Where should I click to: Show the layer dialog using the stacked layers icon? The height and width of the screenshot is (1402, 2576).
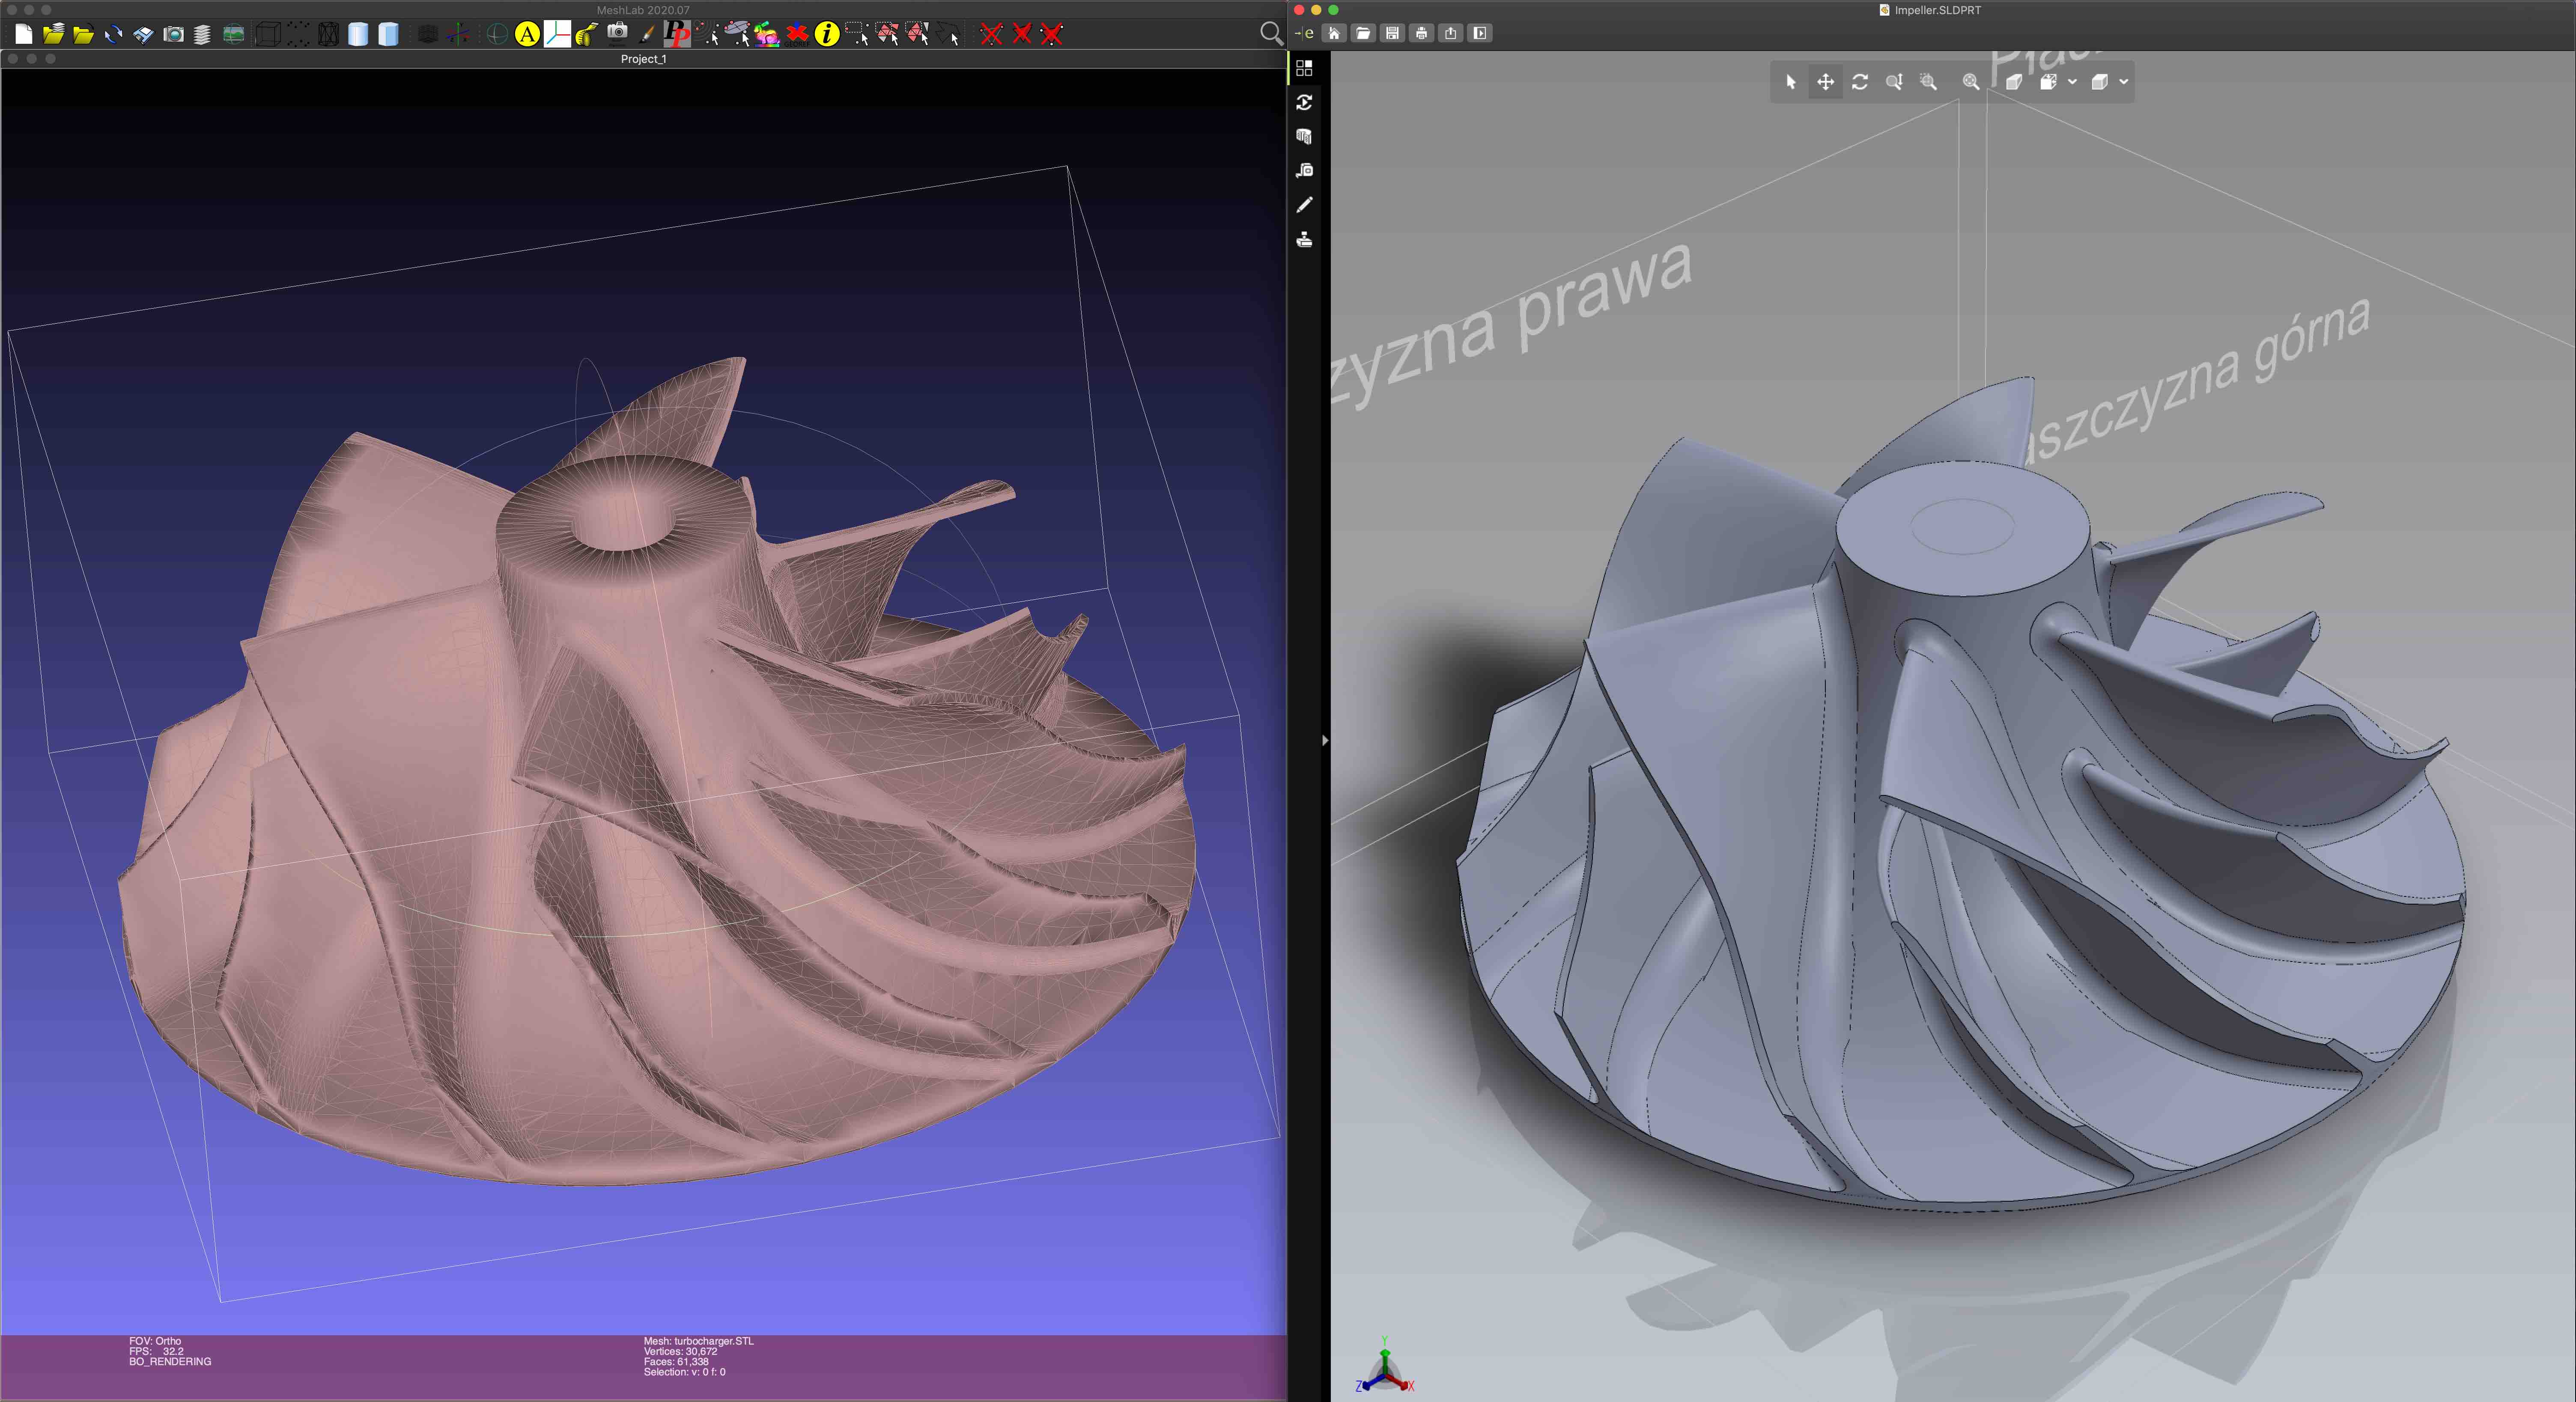[x=202, y=35]
